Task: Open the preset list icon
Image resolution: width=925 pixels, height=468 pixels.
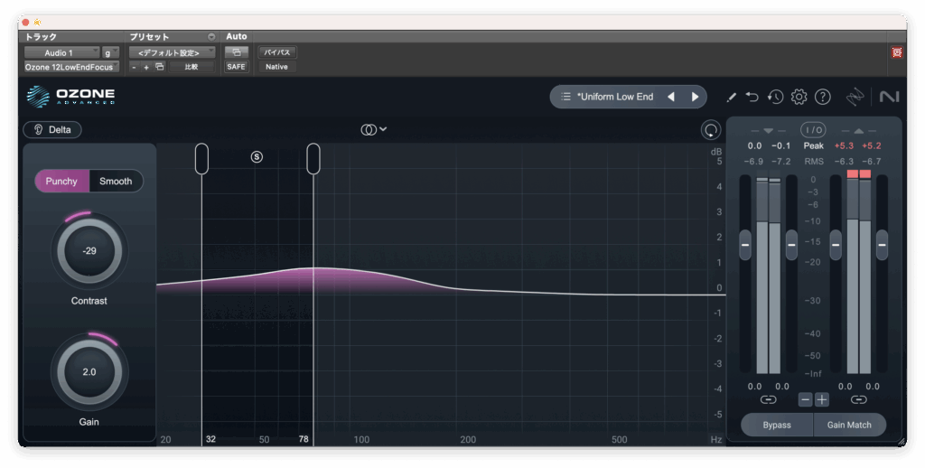Action: 565,97
